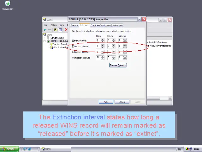Switch to Database Verification tab
Viewport: 202px width, 152px height.
click(101, 25)
